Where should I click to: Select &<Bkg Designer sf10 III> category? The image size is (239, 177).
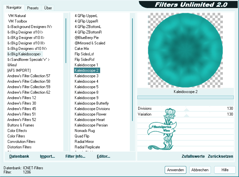(x=26, y=43)
